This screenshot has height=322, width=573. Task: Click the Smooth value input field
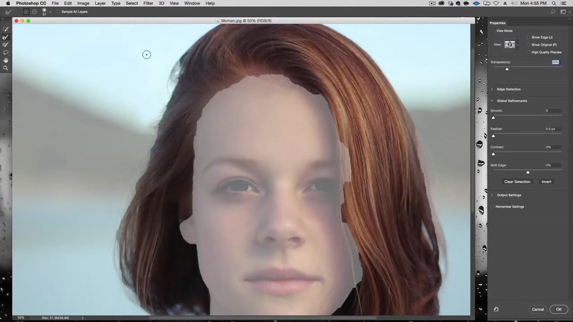tap(553, 111)
